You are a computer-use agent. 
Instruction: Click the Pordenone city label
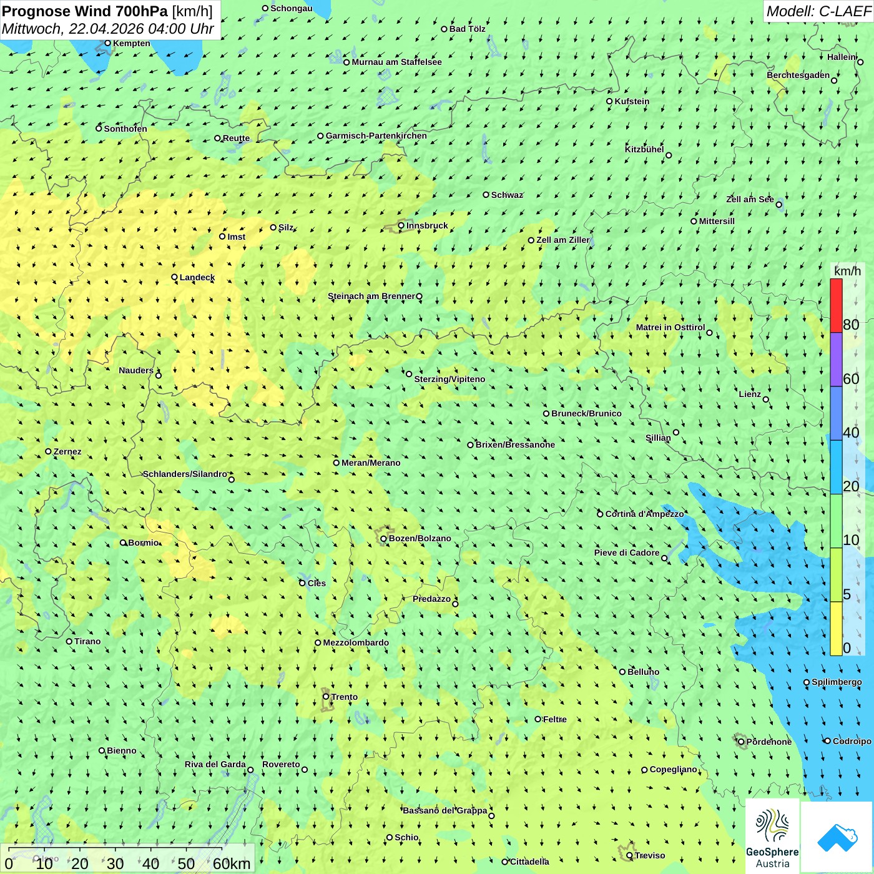click(x=769, y=742)
